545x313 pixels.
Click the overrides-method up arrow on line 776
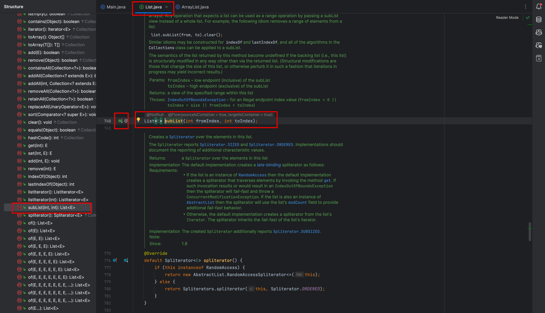(x=115, y=260)
